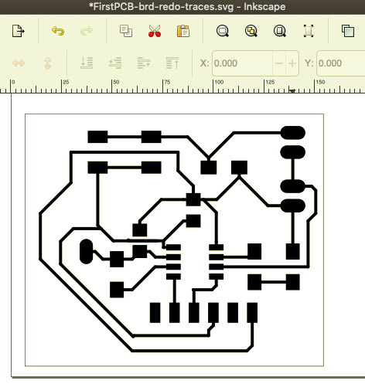365x384 pixels.
Task: Copy selection with the Copy icon
Action: [126, 31]
